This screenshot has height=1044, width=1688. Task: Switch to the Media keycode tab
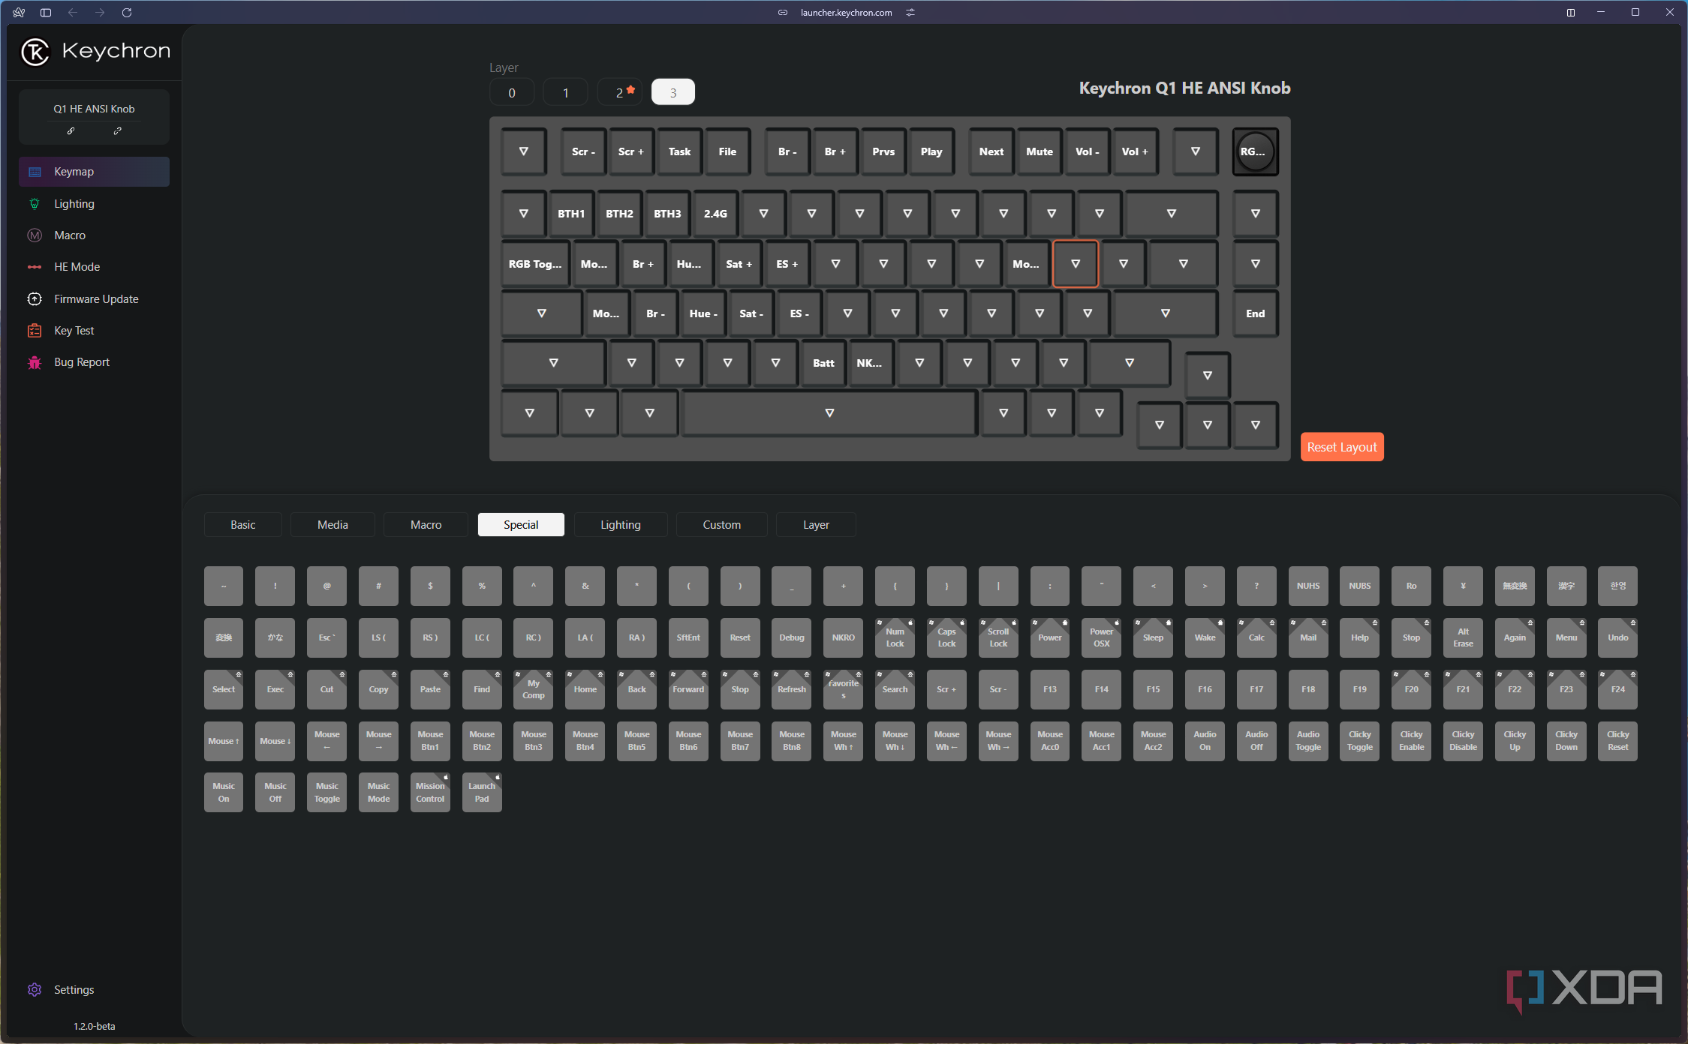[332, 525]
